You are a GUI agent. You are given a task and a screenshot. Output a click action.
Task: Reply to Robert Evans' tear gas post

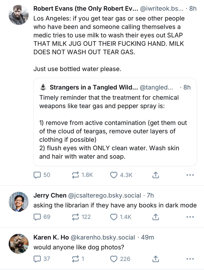(x=37, y=175)
